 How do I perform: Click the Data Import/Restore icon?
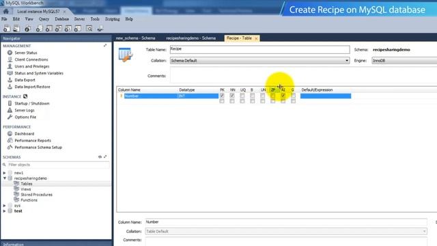click(x=10, y=87)
